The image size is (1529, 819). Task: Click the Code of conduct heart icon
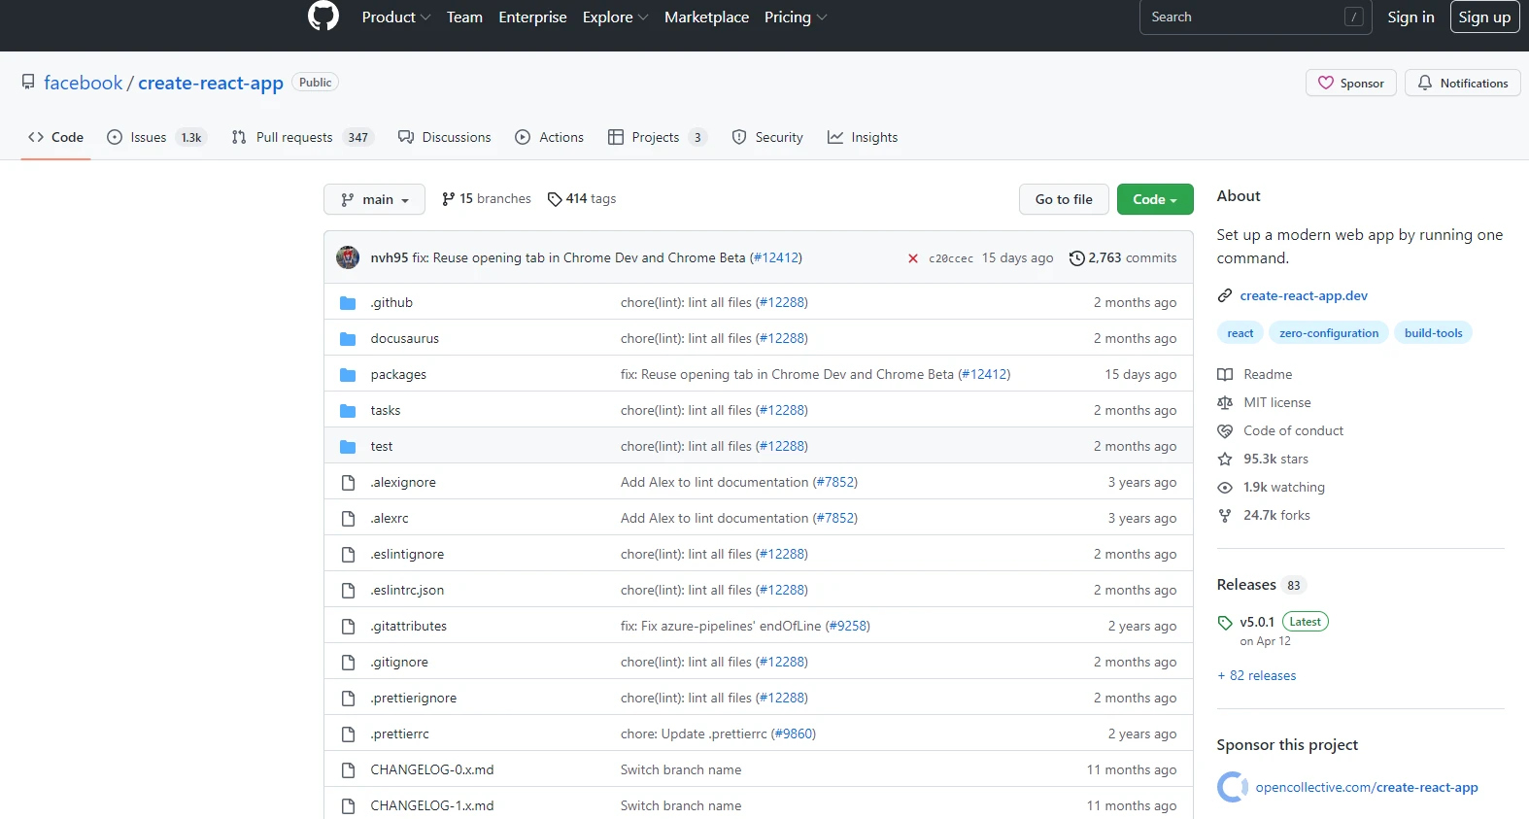click(1225, 430)
